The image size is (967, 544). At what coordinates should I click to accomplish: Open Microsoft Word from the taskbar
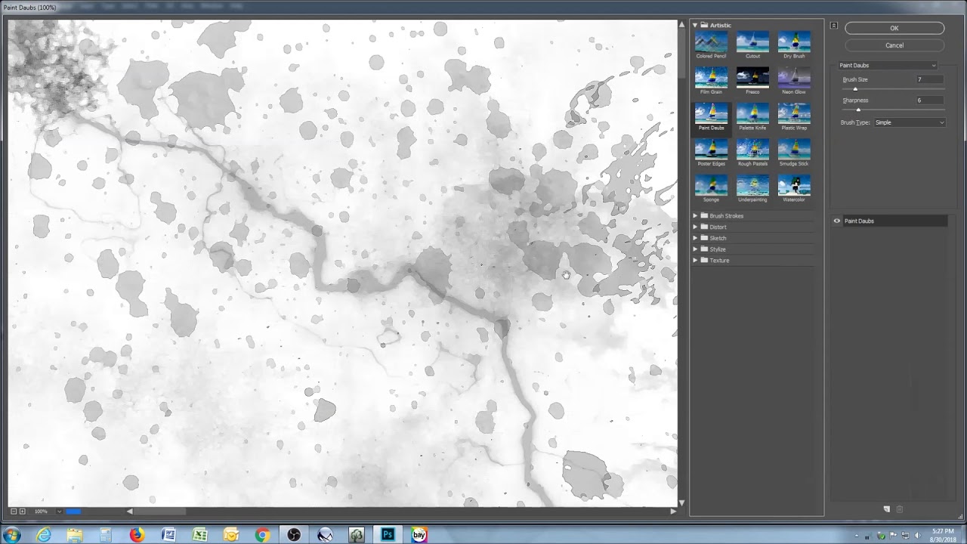[x=168, y=535]
